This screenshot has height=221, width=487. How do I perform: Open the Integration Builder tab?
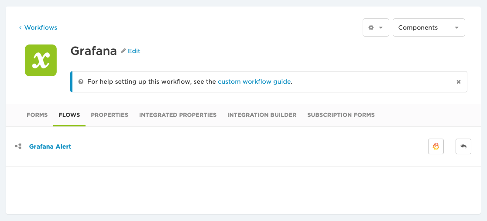tap(262, 115)
